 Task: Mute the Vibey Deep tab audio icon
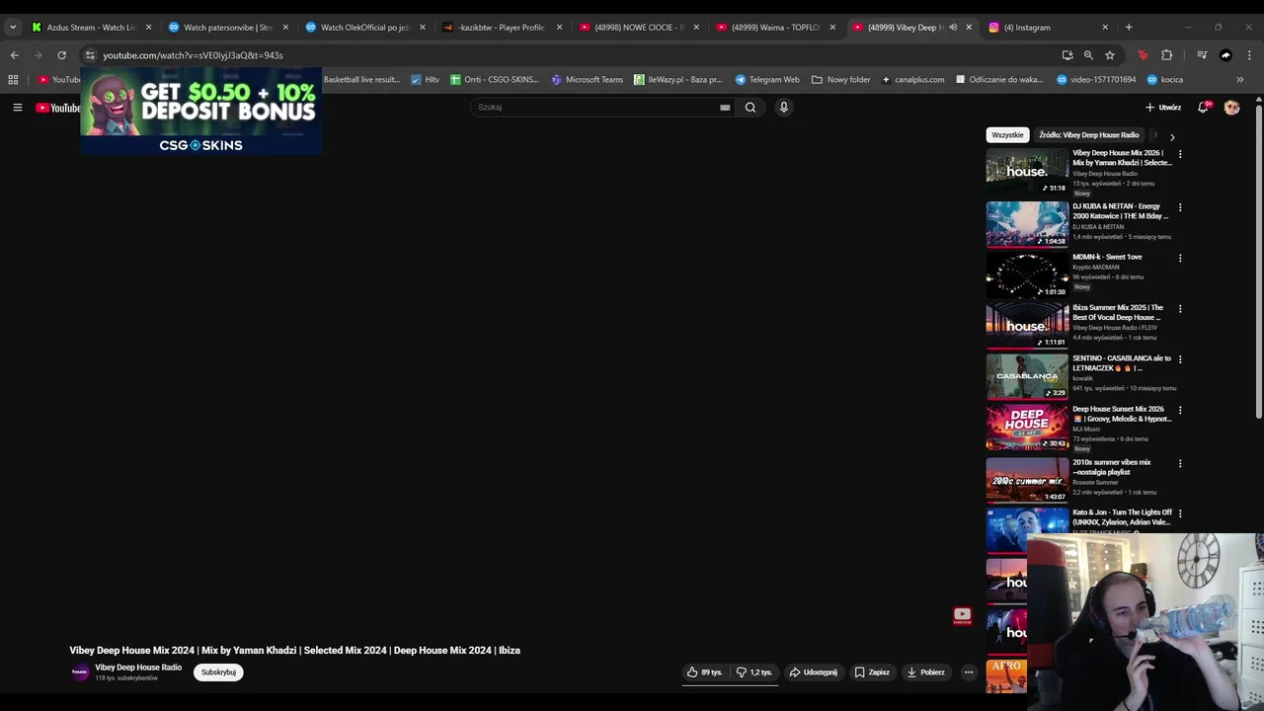953,28
